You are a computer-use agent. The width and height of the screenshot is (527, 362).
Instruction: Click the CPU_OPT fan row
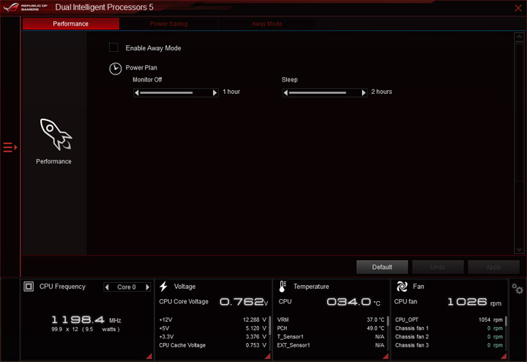pos(449,319)
